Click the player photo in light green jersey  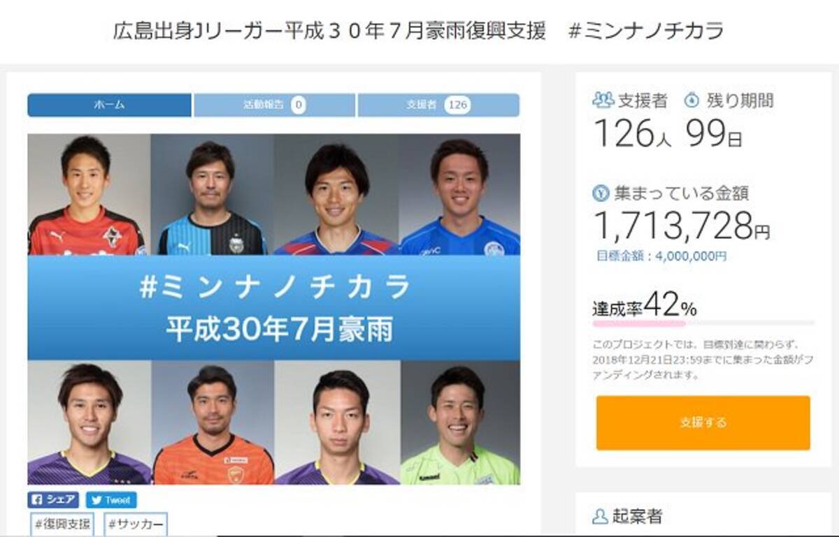point(460,423)
